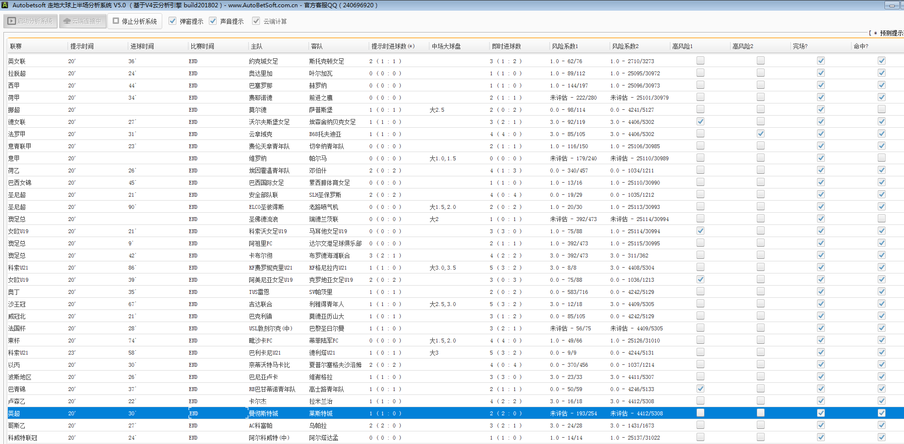Image resolution: width=904 pixels, height=444 pixels.
Task: Click the 中场大球盘 column header
Action: (x=446, y=46)
